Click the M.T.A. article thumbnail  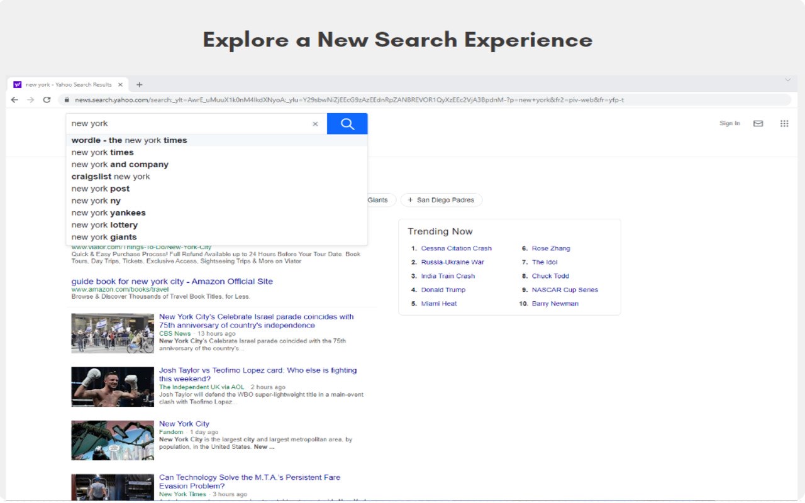(x=113, y=487)
